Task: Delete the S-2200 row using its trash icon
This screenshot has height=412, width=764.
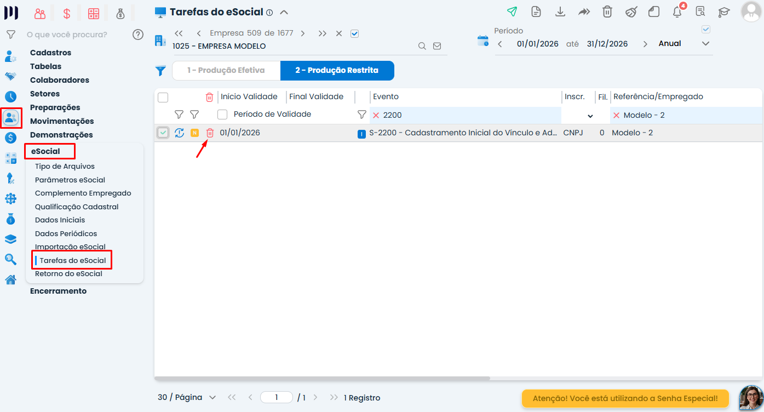Action: point(210,133)
